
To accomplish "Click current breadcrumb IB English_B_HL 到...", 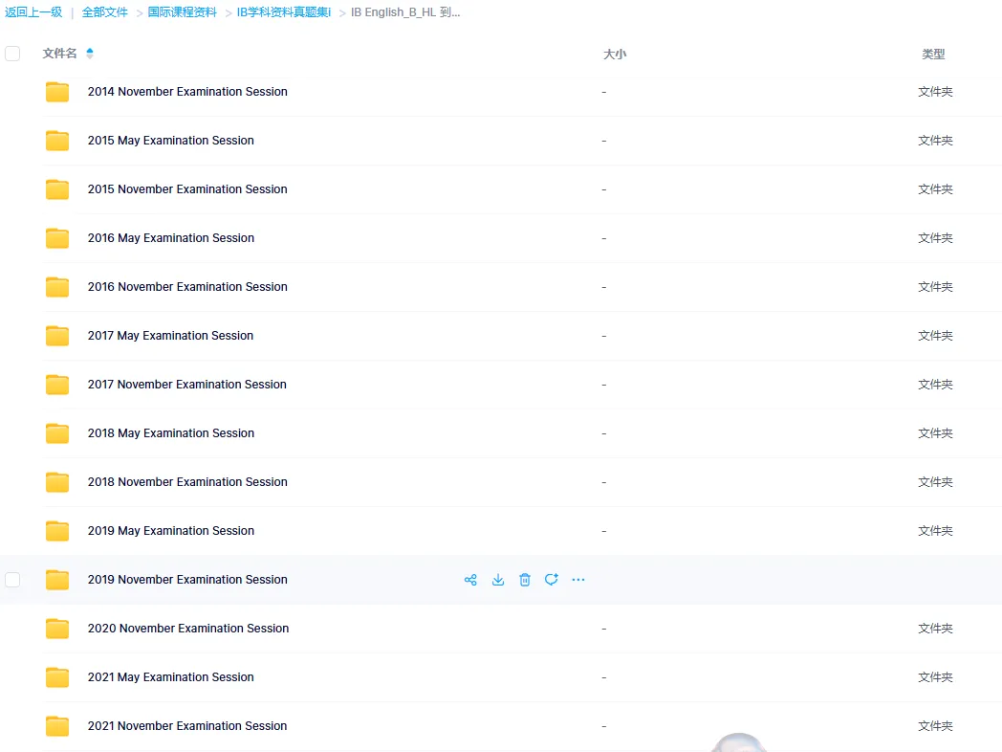I will click(x=405, y=12).
